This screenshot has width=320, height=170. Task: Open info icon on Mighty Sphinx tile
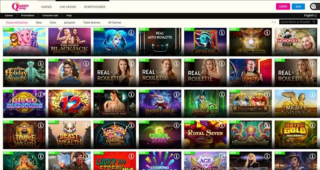pos(312,94)
